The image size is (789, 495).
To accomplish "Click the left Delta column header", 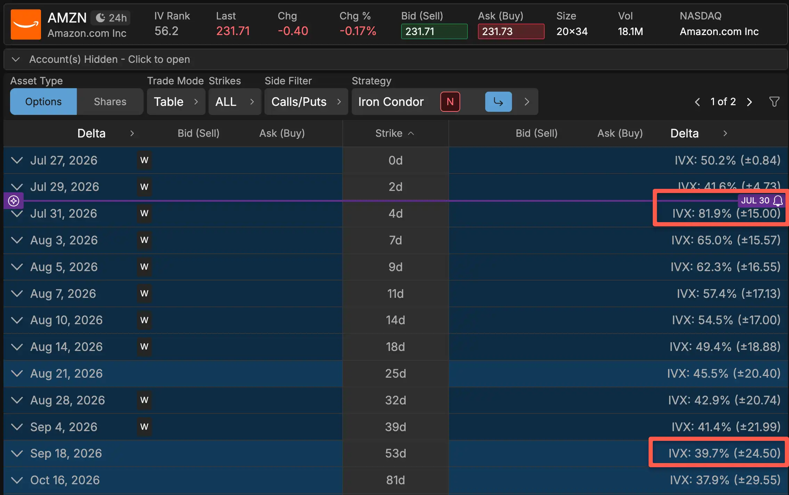I will point(91,133).
